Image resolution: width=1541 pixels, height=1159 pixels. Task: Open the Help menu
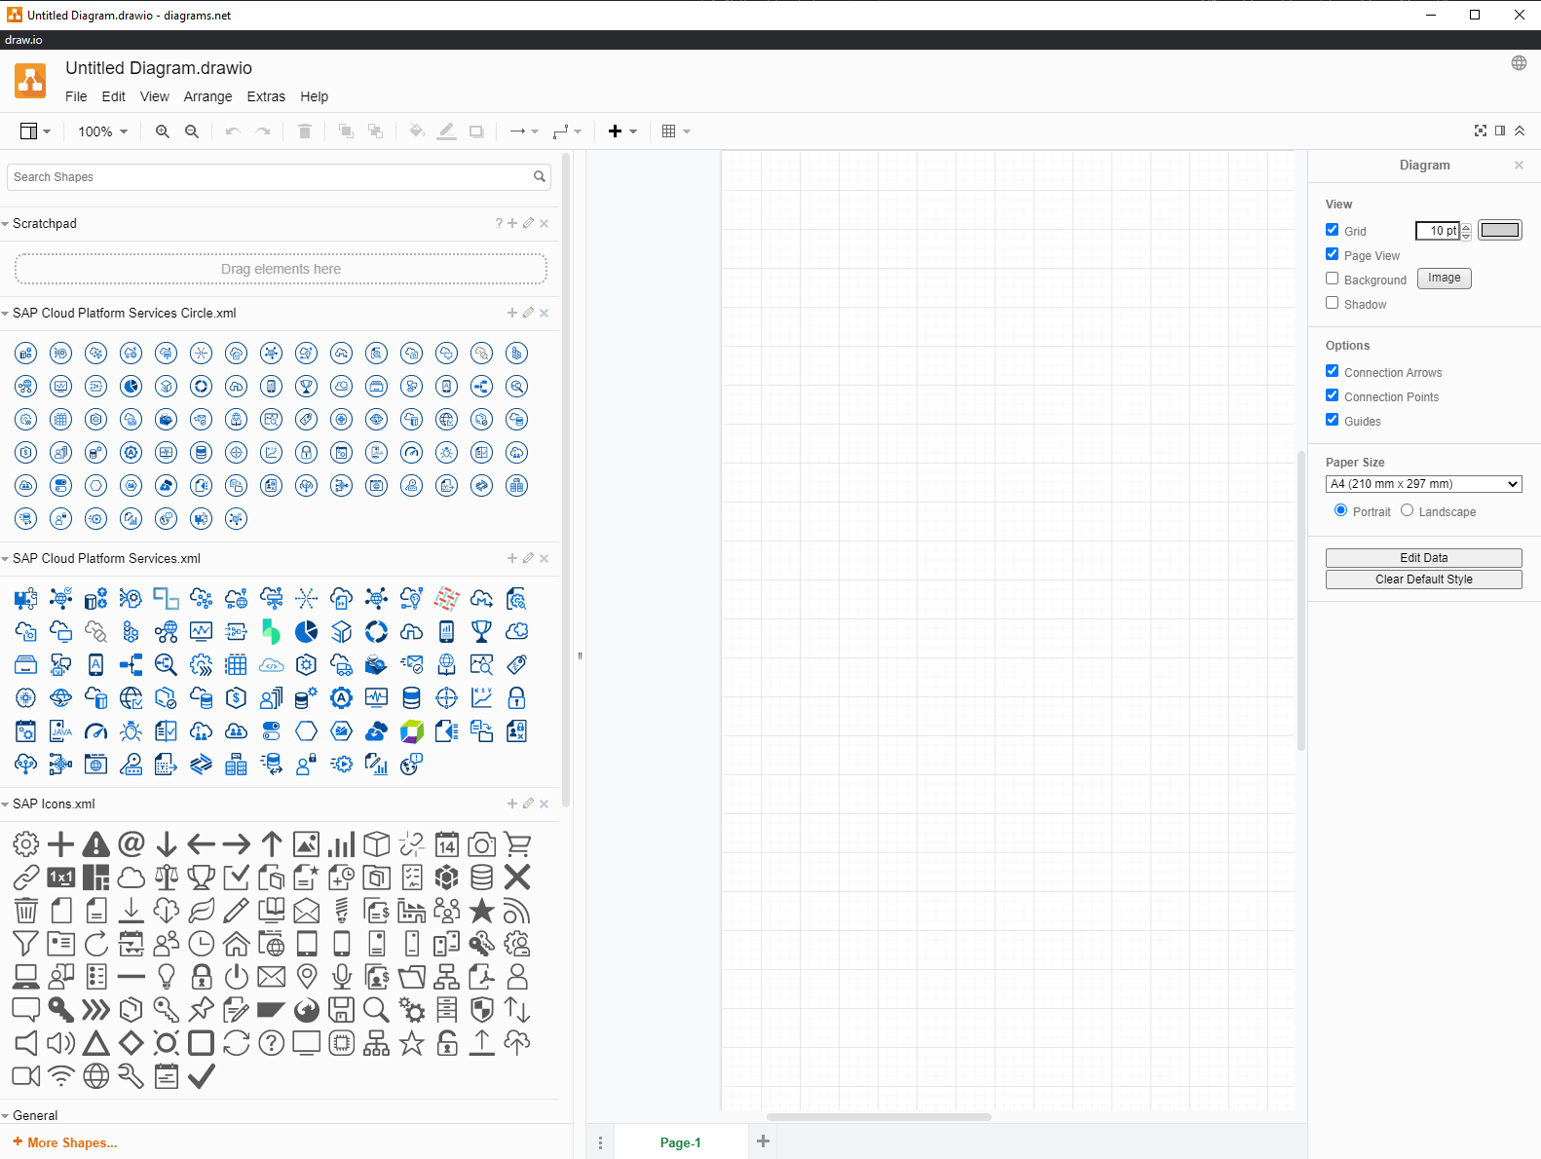pyautogui.click(x=314, y=96)
